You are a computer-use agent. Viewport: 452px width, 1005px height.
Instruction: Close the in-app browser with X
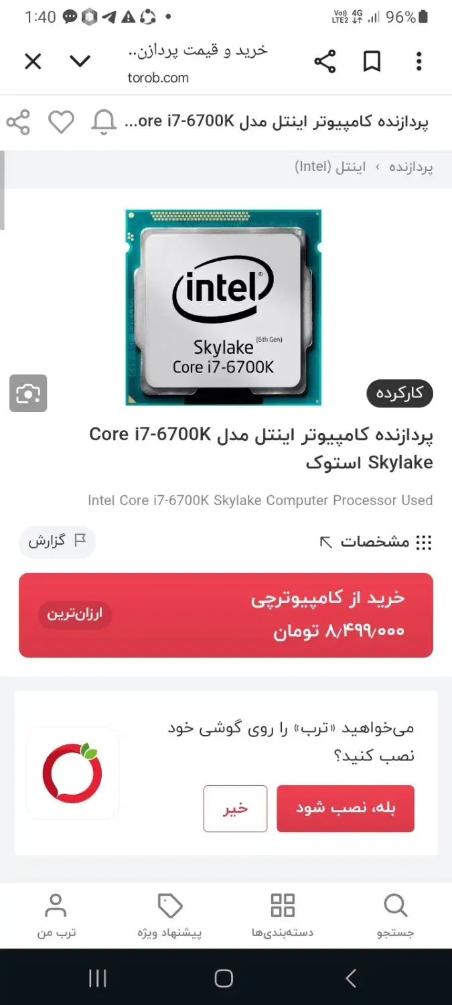pyautogui.click(x=33, y=62)
